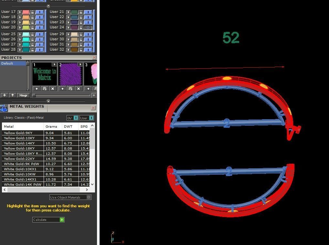Save project slot 1 using disk icon

coord(45,89)
